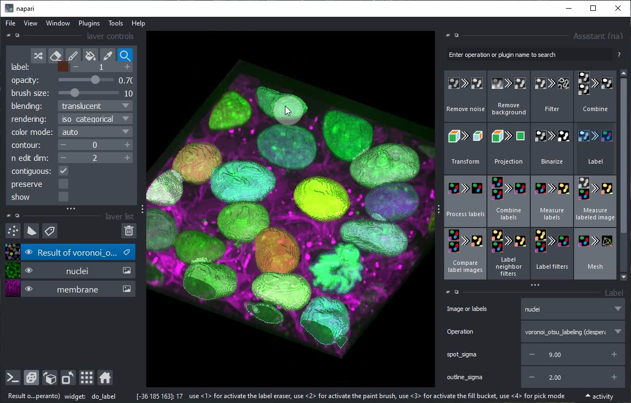Screen dimensions: 631x403
Task: Uncheck the contiguous checkbox
Action: point(63,171)
